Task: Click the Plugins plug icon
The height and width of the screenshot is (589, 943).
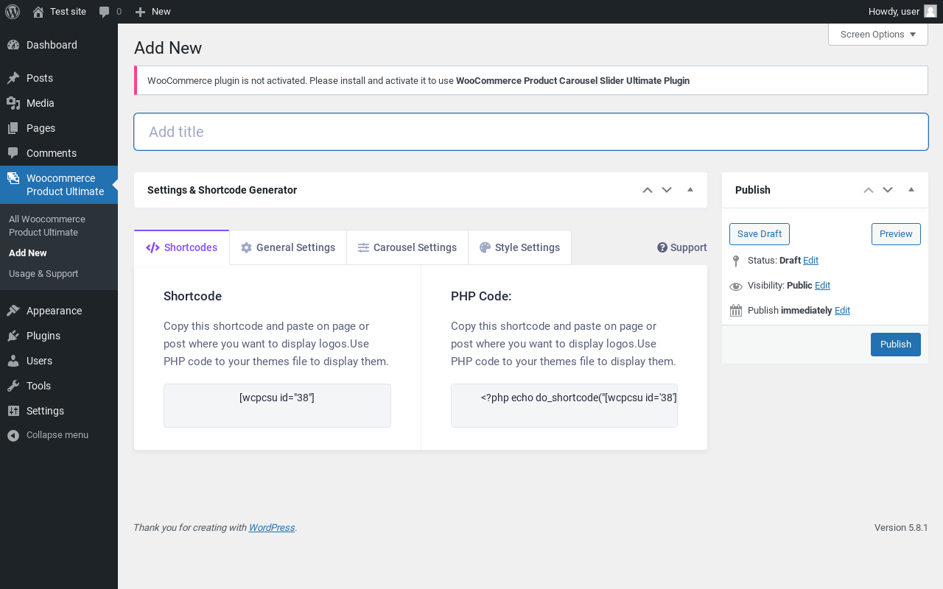Action: coord(13,336)
